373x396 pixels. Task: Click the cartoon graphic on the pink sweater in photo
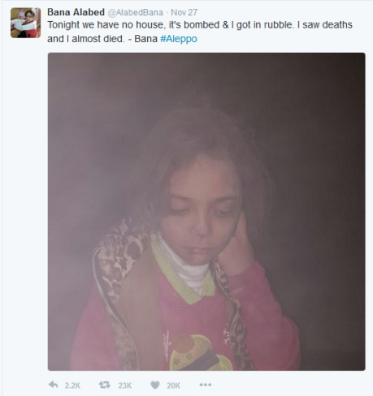tap(201, 352)
